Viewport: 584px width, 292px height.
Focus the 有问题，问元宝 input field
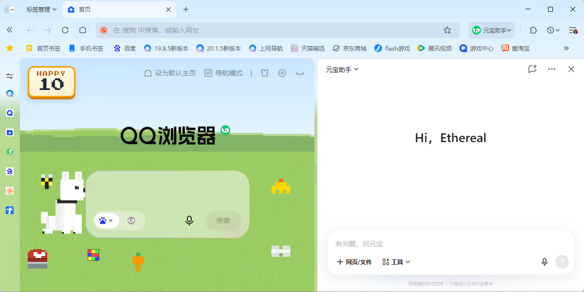450,244
